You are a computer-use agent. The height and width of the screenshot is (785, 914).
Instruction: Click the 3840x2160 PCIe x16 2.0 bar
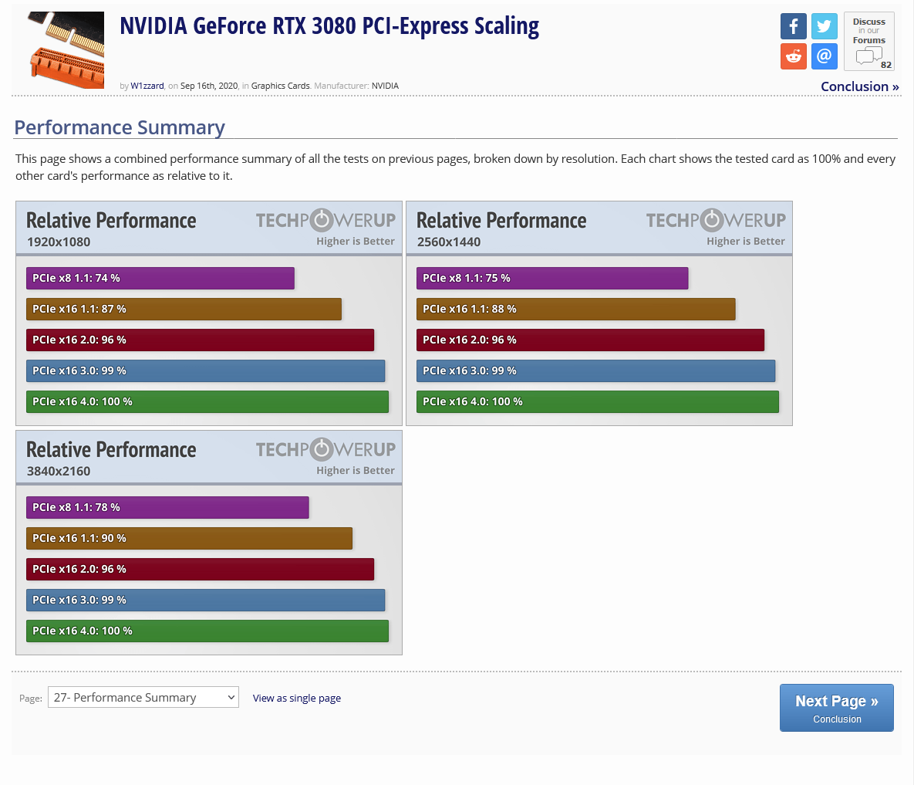(x=200, y=570)
